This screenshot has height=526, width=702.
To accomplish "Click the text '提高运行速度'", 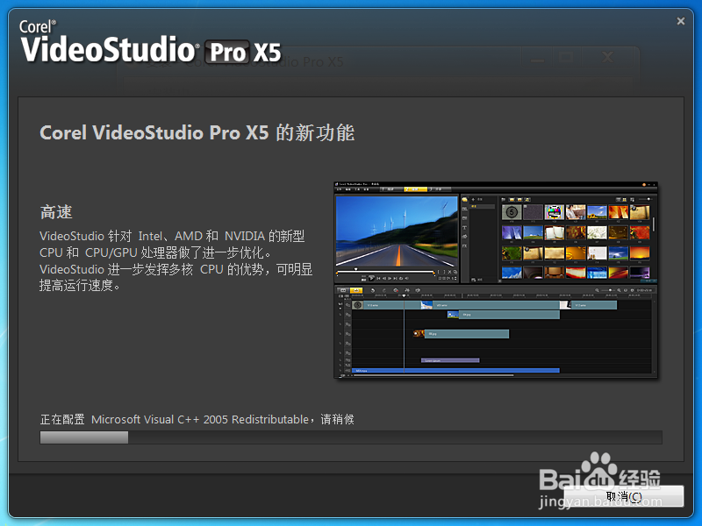I will point(76,286).
